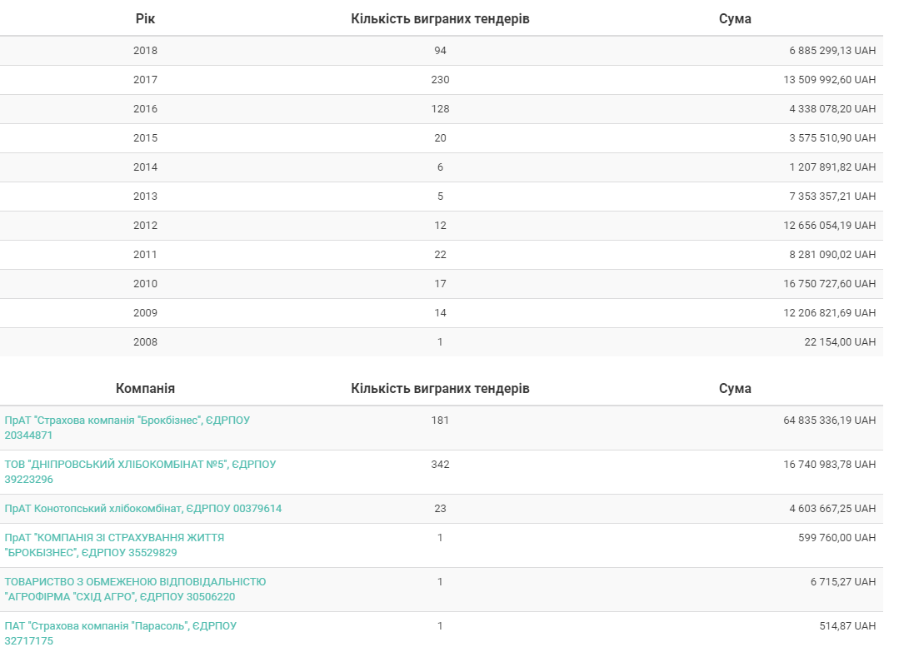Click the Конотопський хлібокомбінат link
The image size is (909, 662).
[143, 509]
